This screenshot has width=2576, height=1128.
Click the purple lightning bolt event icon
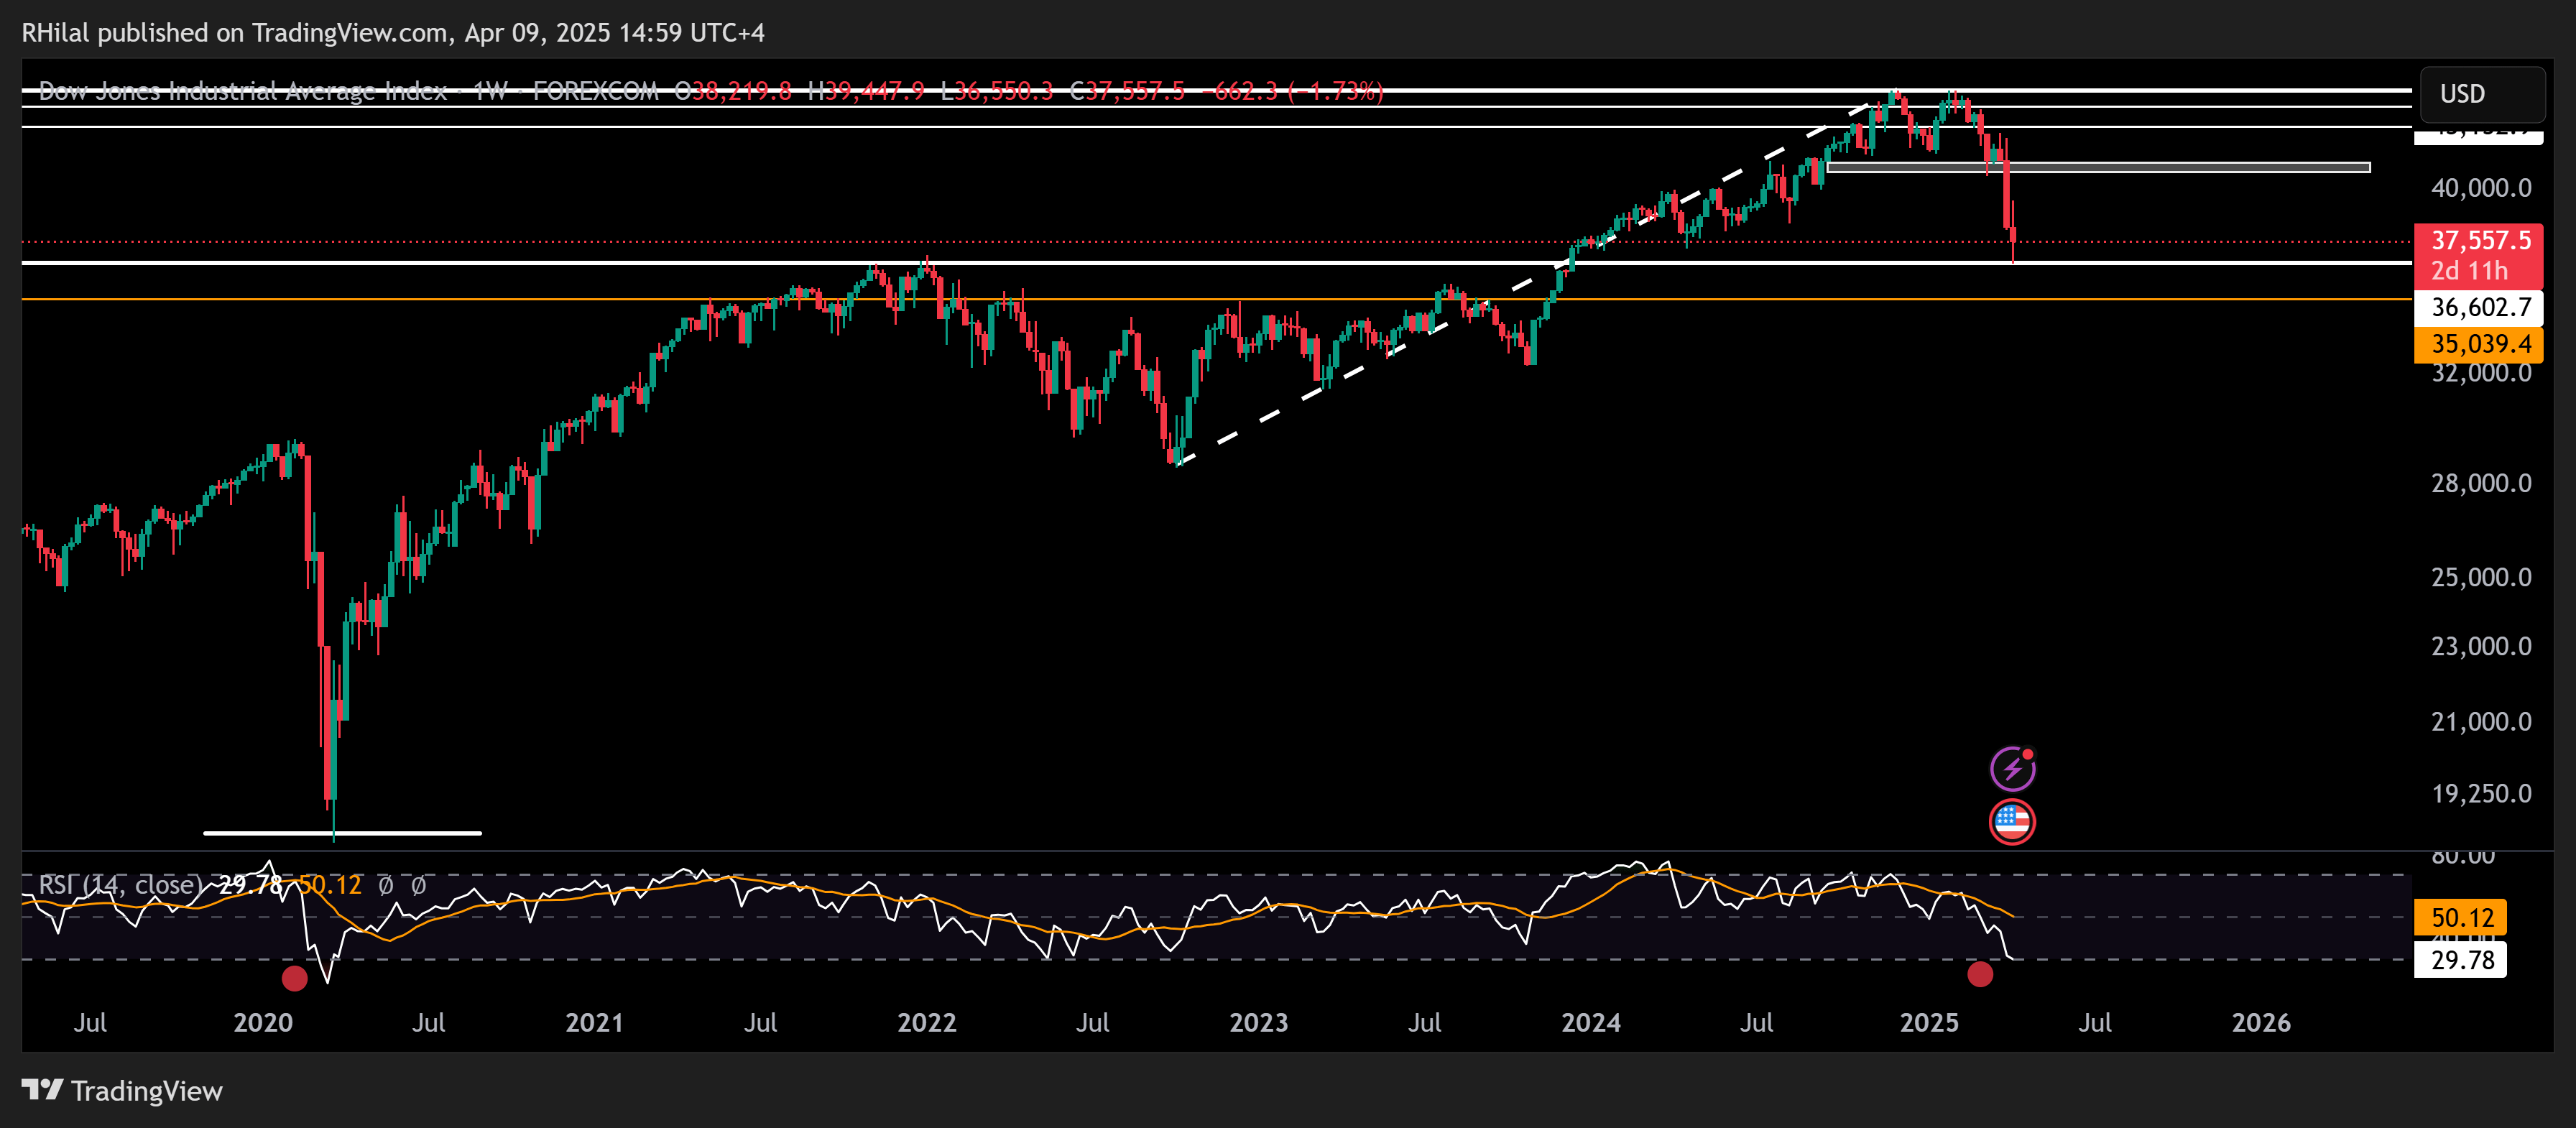[2012, 769]
